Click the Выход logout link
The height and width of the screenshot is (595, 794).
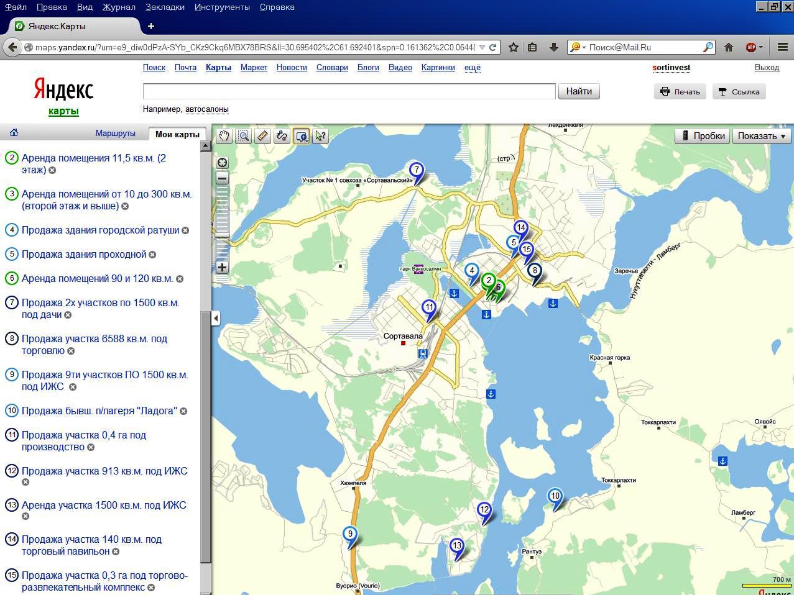[x=767, y=67]
